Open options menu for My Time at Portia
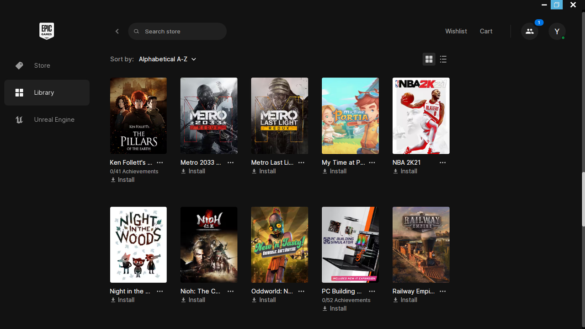Screen dimensions: 585x329 click(372, 162)
